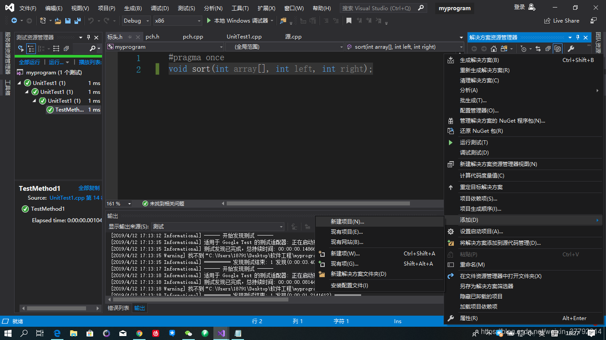Click the search magnifier in Visual Studio search box
Screen dimensions: 606x340
421,8
